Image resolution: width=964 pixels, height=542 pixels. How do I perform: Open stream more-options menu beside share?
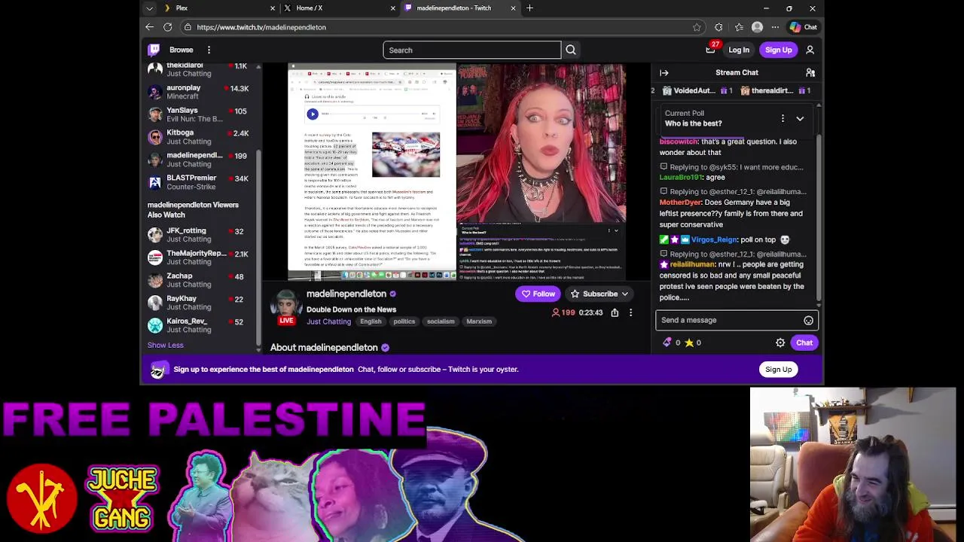[x=630, y=312]
